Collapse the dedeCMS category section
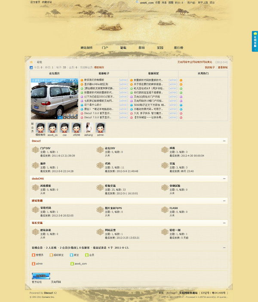The width and height of the screenshot is (258, 302). click(224, 178)
